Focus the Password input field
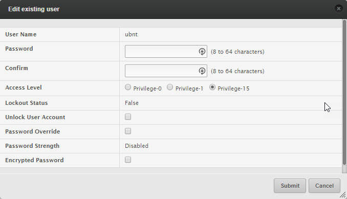Image resolution: width=347 pixels, height=199 pixels. pyautogui.click(x=166, y=52)
